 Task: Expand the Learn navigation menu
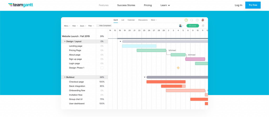[x=165, y=5]
